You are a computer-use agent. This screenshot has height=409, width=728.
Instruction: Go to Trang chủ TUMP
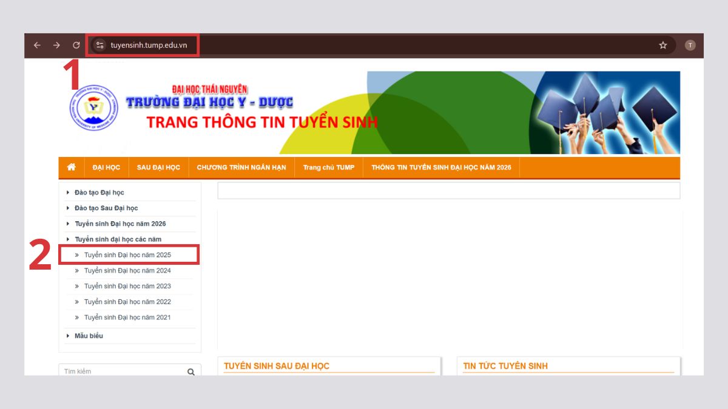[329, 168]
